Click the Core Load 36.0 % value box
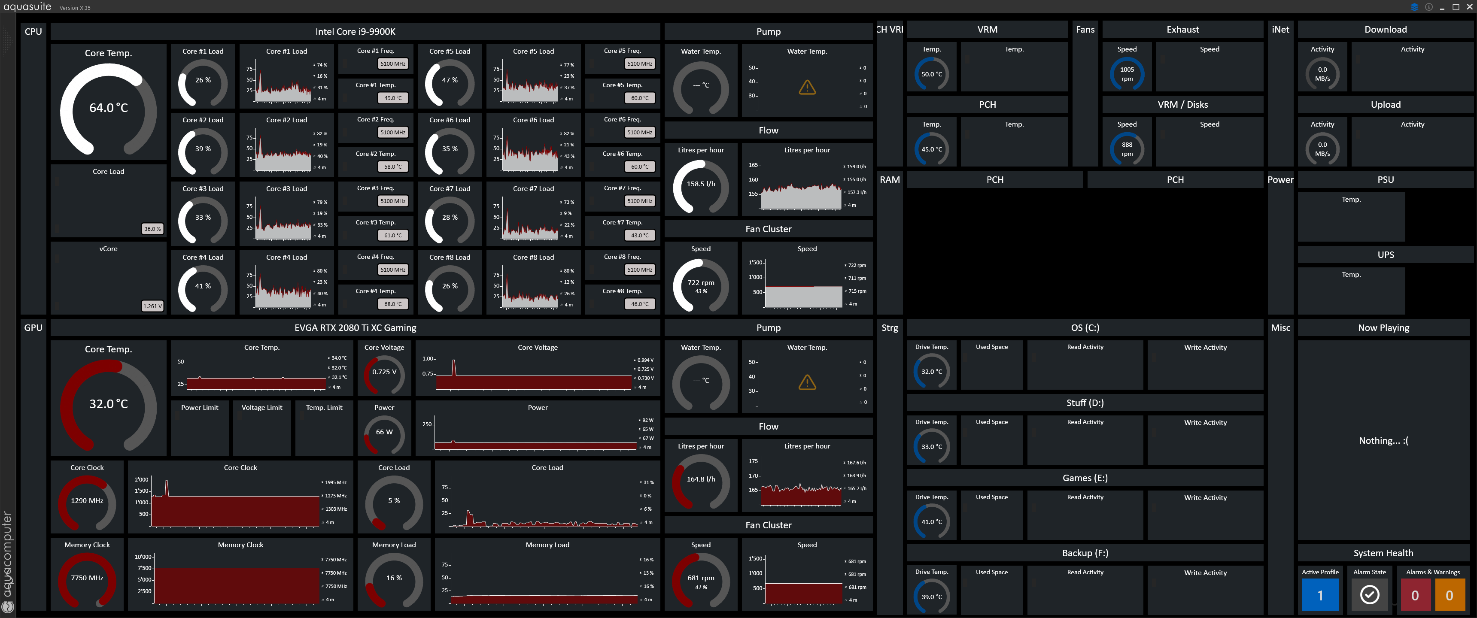This screenshot has height=618, width=1477. click(x=152, y=229)
